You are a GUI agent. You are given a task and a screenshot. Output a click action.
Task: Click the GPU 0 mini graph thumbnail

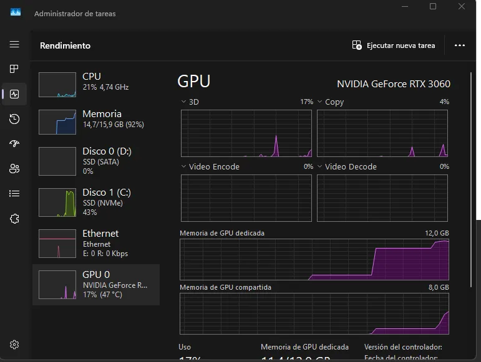click(x=57, y=285)
